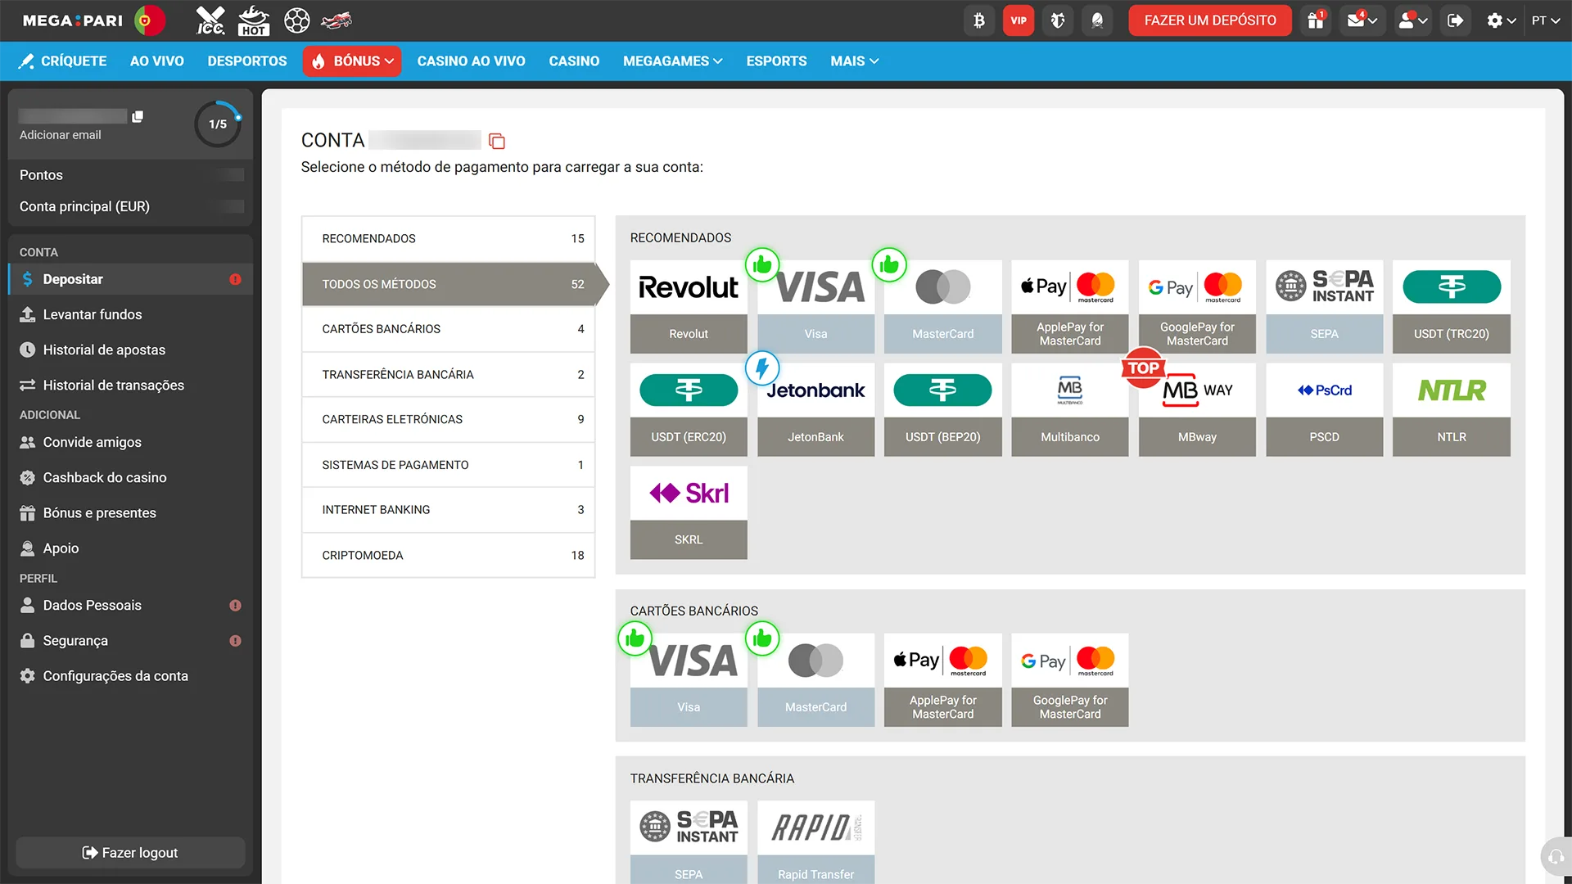Click the 1/5 profile completion progress ring

[218, 124]
